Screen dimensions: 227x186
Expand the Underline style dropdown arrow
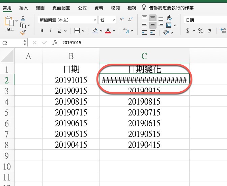[x=65, y=31]
